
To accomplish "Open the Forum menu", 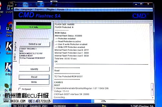I will pos(61,9).
